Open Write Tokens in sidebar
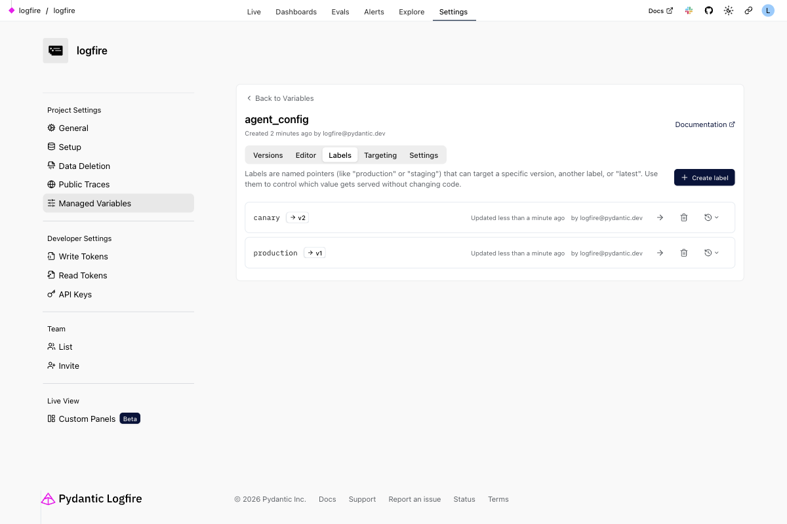The width and height of the screenshot is (787, 524). pyautogui.click(x=83, y=257)
